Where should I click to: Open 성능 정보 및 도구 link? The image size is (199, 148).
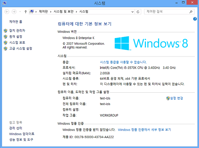click(21, 140)
